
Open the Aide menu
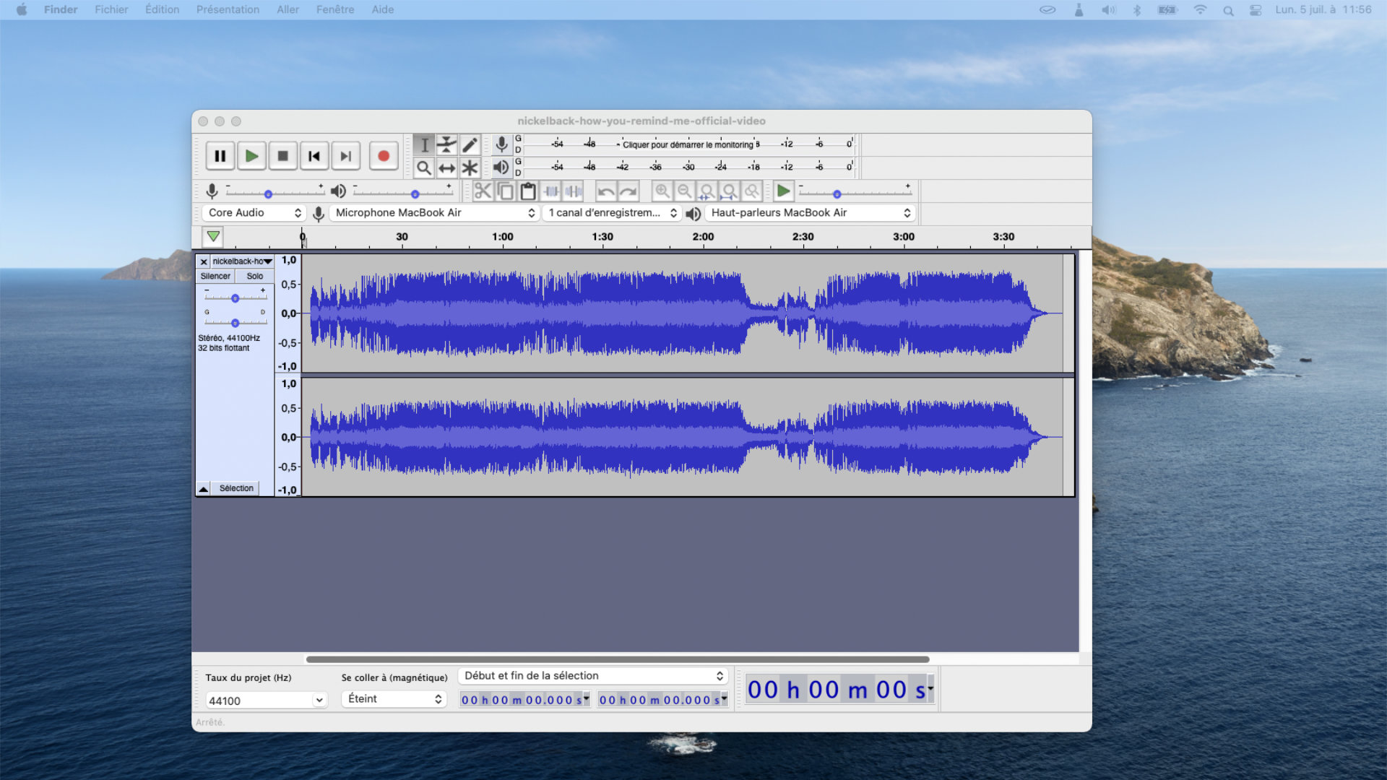point(383,9)
